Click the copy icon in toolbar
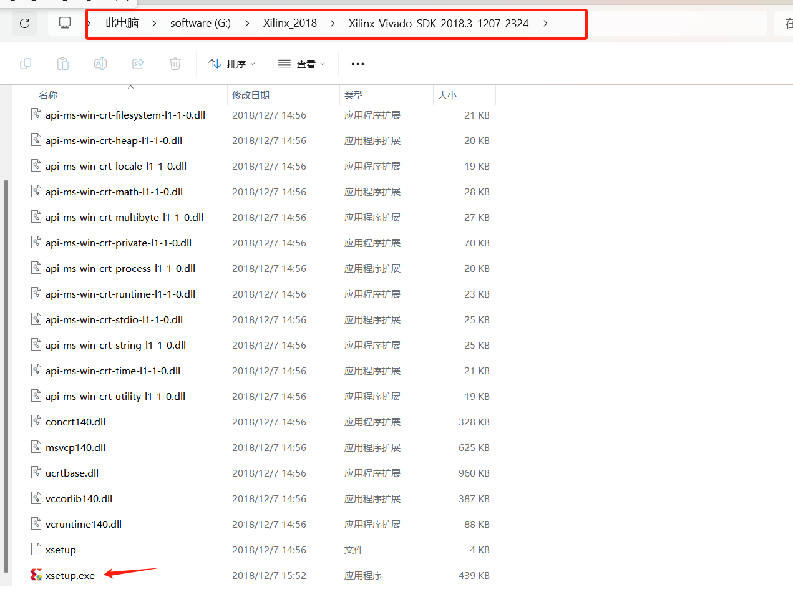The height and width of the screenshot is (592, 793). (26, 64)
